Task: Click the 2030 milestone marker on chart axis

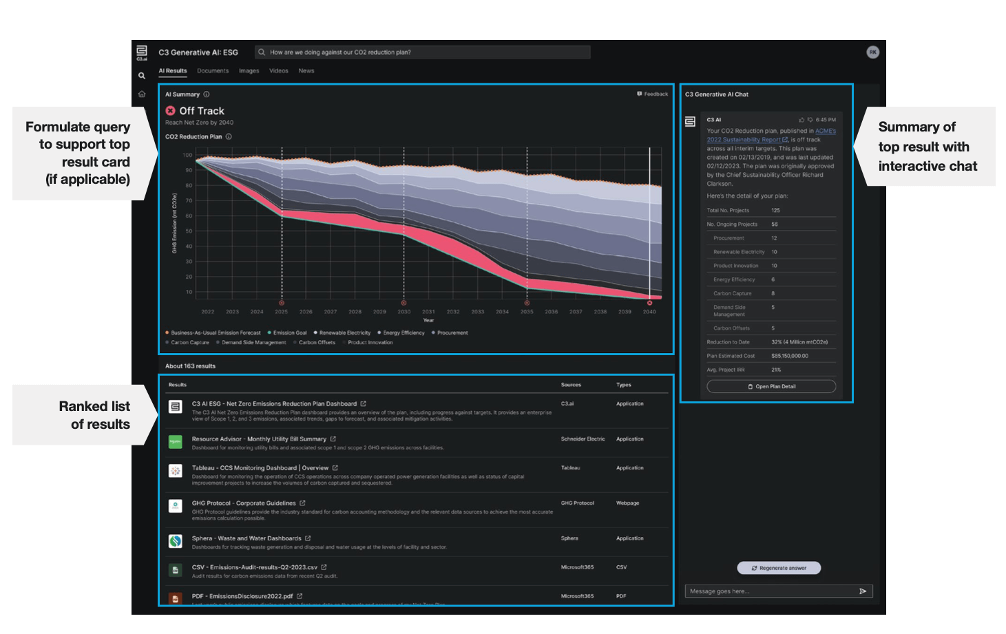Action: click(x=404, y=303)
